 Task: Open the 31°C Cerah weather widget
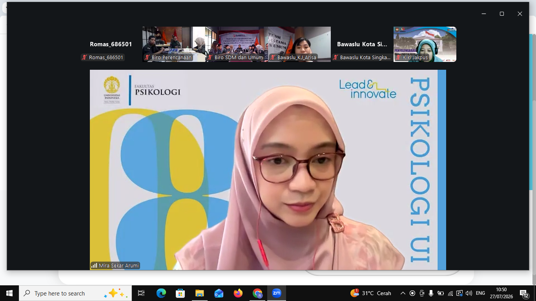[371, 293]
